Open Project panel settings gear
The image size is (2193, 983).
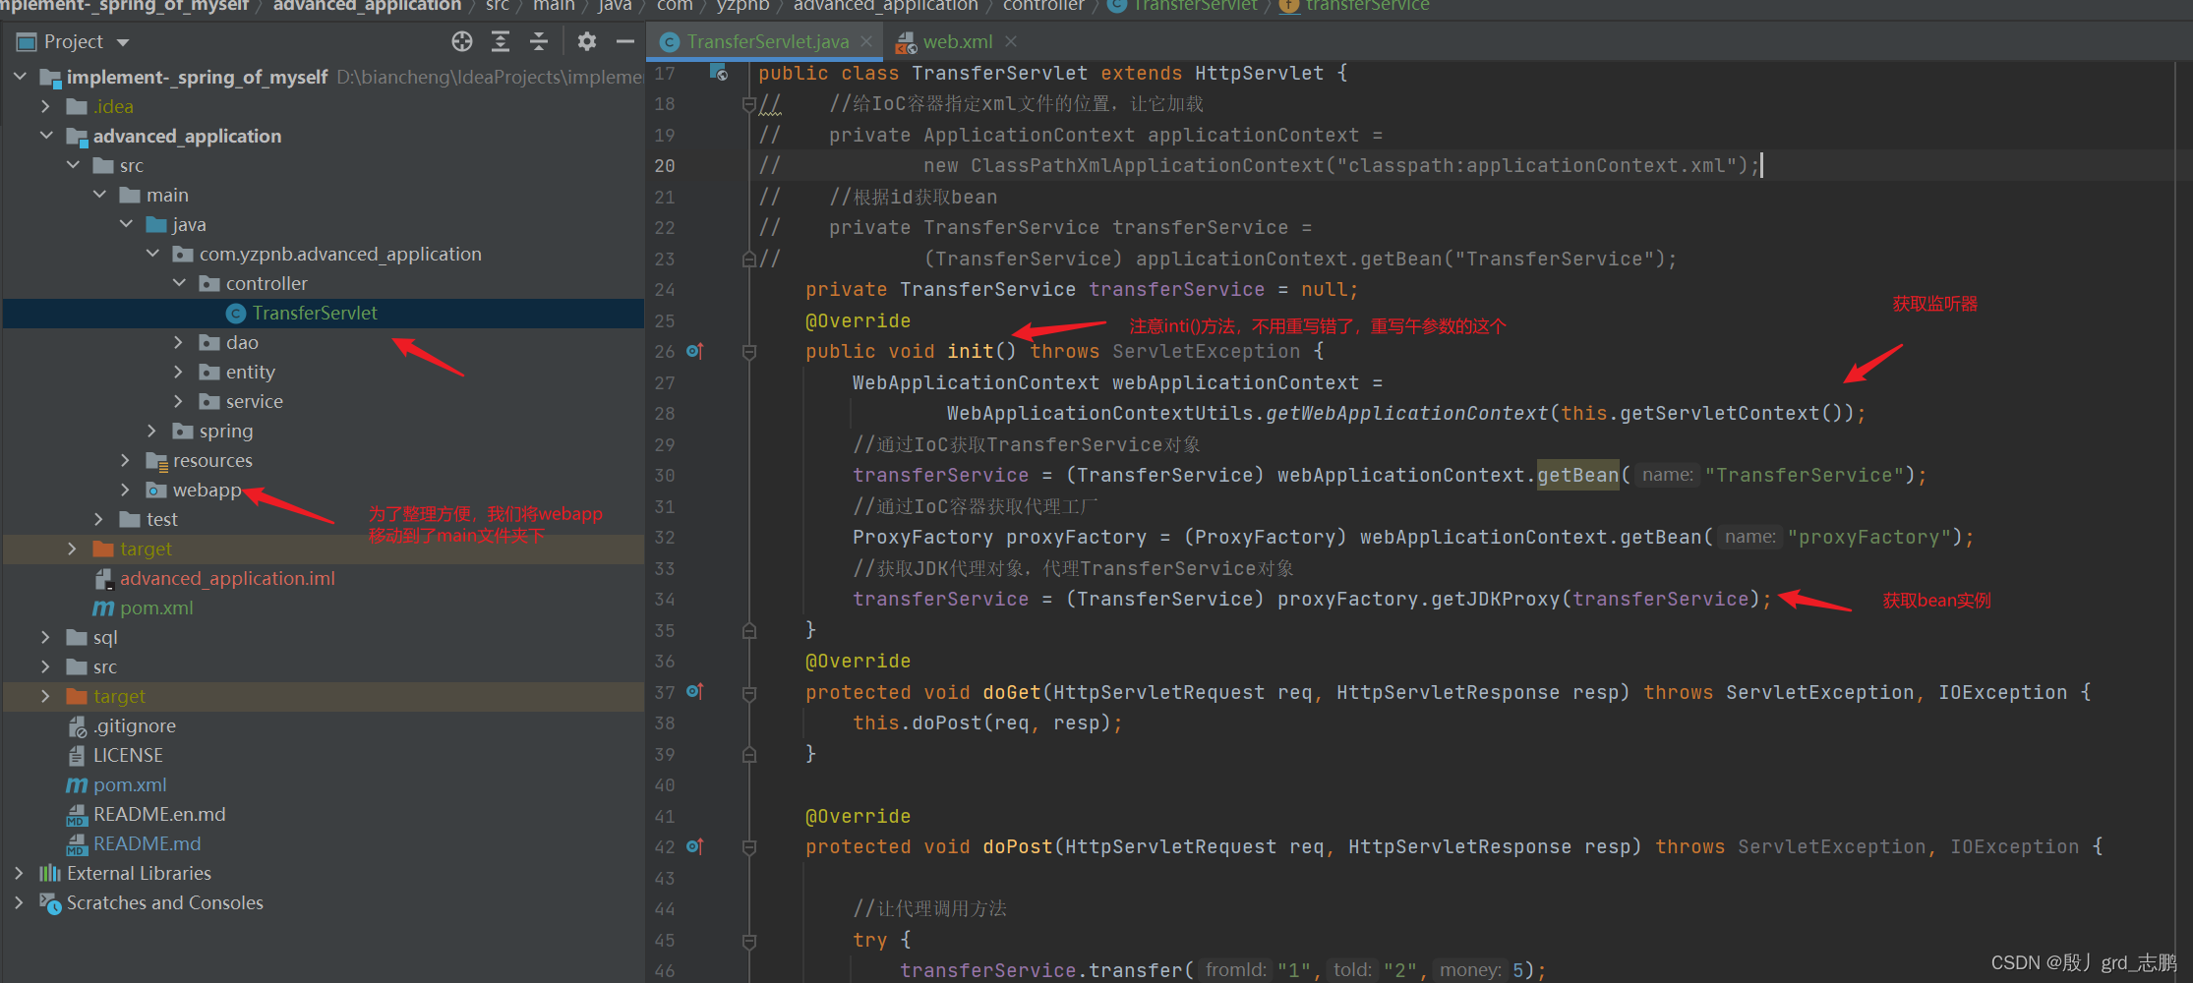pos(587,41)
